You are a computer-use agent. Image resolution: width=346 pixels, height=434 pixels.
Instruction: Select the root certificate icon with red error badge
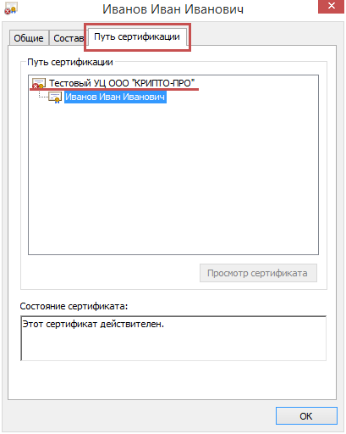tap(39, 83)
